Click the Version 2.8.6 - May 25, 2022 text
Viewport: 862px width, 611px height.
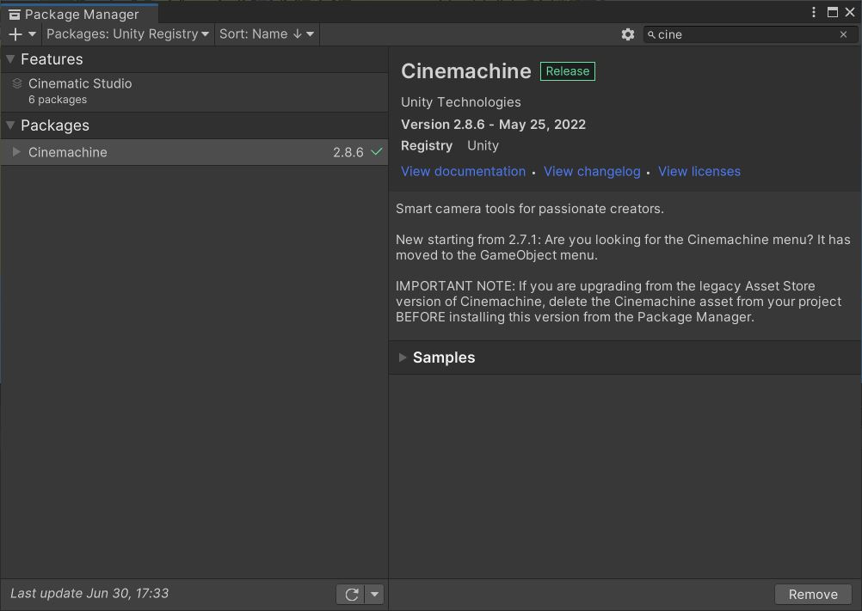(x=493, y=125)
